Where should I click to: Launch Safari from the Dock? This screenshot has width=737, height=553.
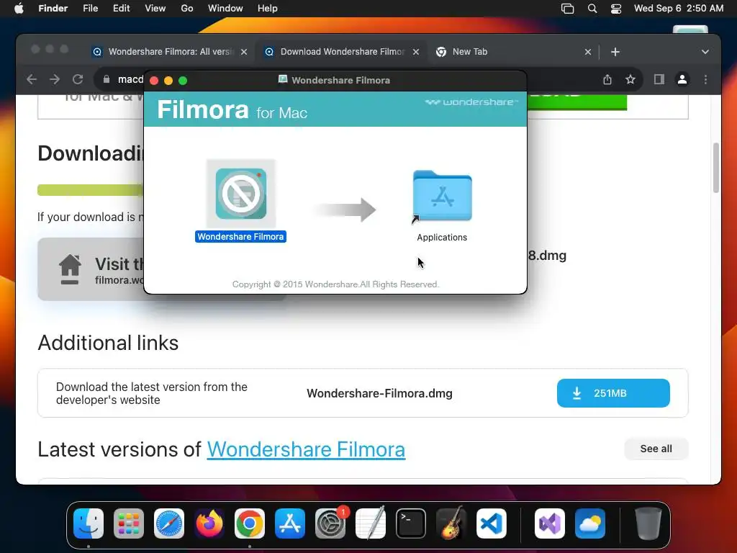[168, 523]
